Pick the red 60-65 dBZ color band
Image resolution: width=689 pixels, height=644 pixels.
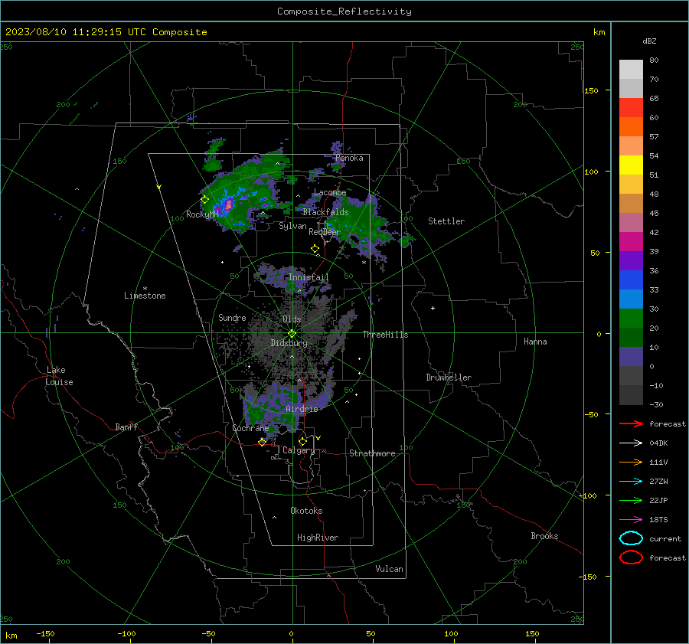point(631,108)
